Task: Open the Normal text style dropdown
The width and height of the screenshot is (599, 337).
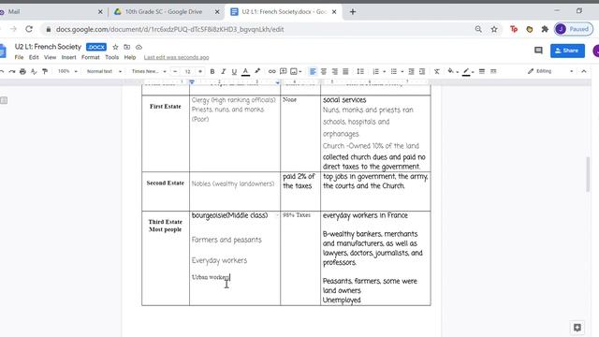Action: coord(104,71)
